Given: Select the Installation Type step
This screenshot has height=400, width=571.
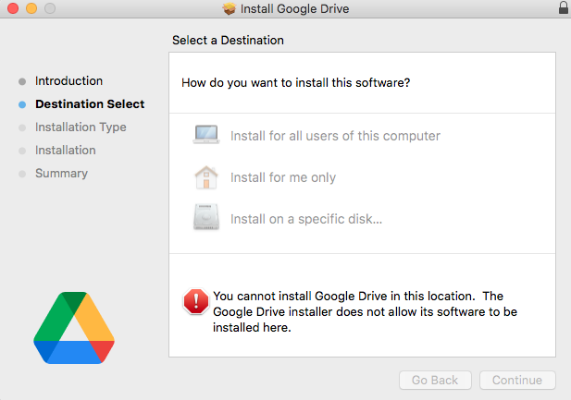Looking at the screenshot, I should (81, 127).
